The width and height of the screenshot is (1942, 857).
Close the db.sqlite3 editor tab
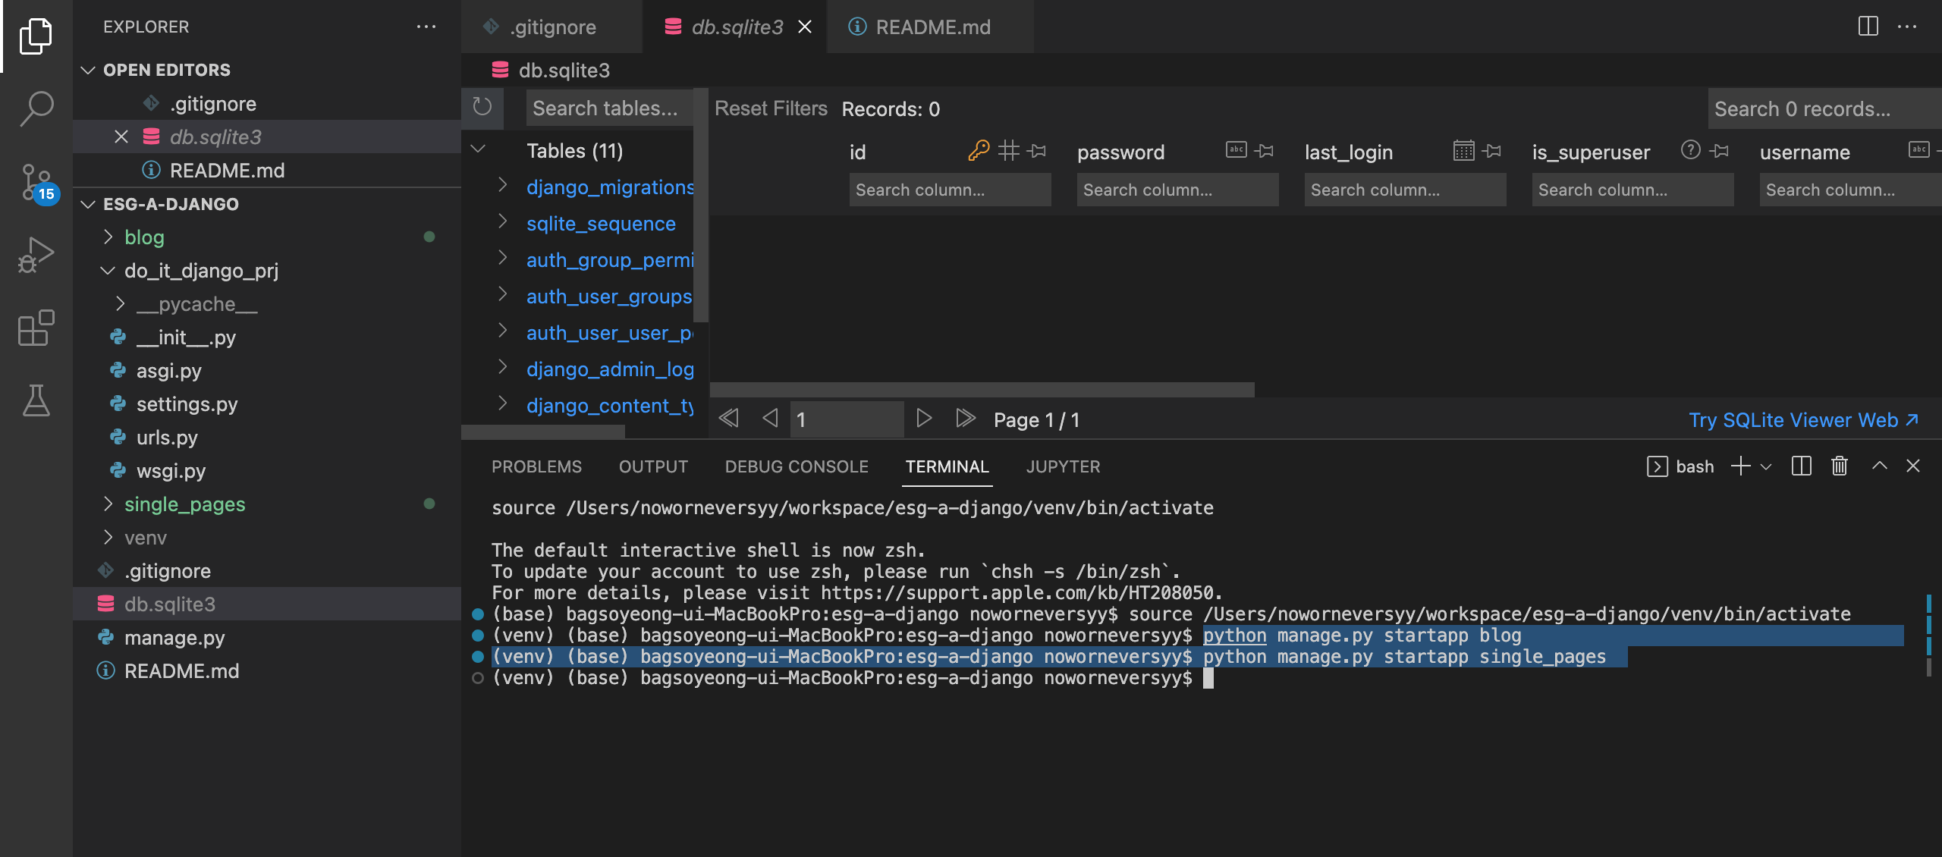[x=805, y=27]
